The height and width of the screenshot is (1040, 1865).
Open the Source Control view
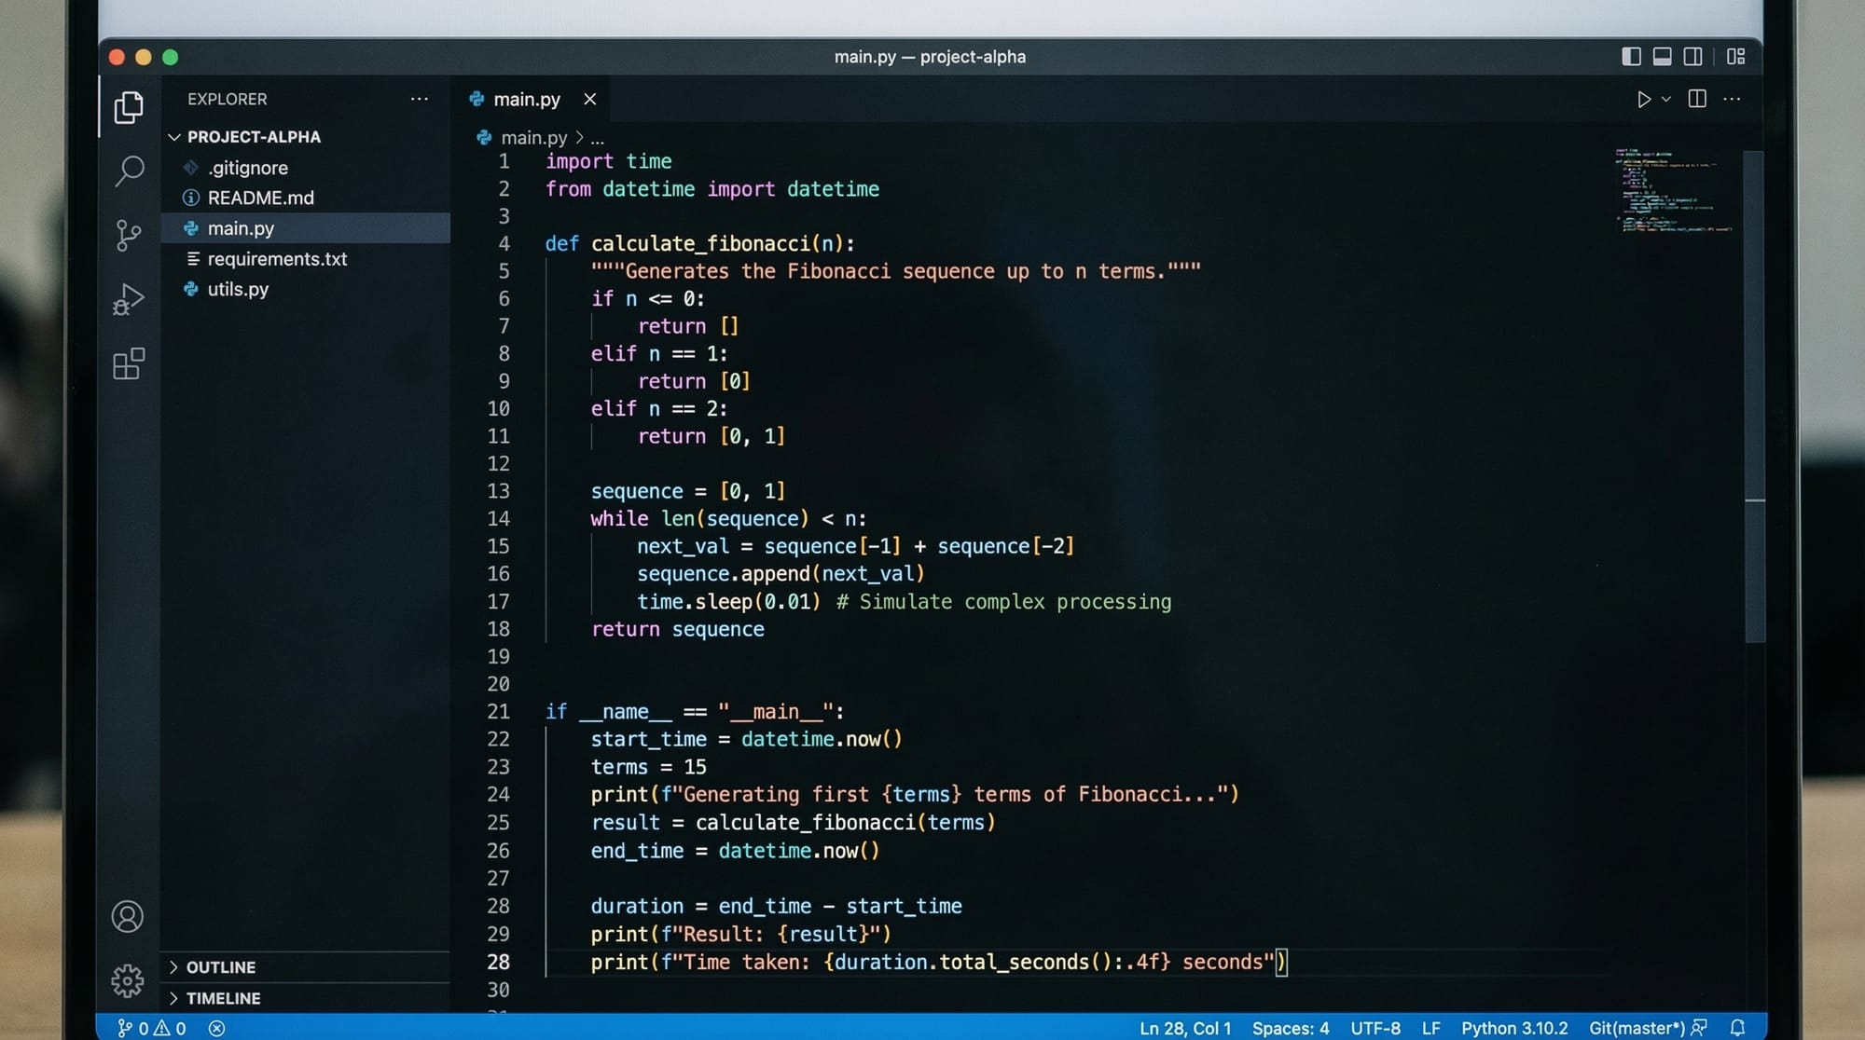129,235
